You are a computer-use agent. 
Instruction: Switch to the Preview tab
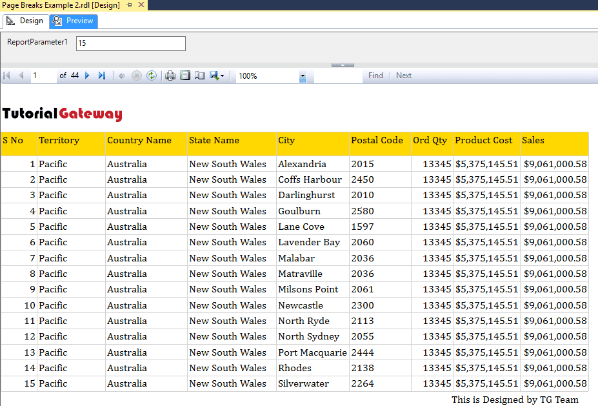pyautogui.click(x=73, y=21)
